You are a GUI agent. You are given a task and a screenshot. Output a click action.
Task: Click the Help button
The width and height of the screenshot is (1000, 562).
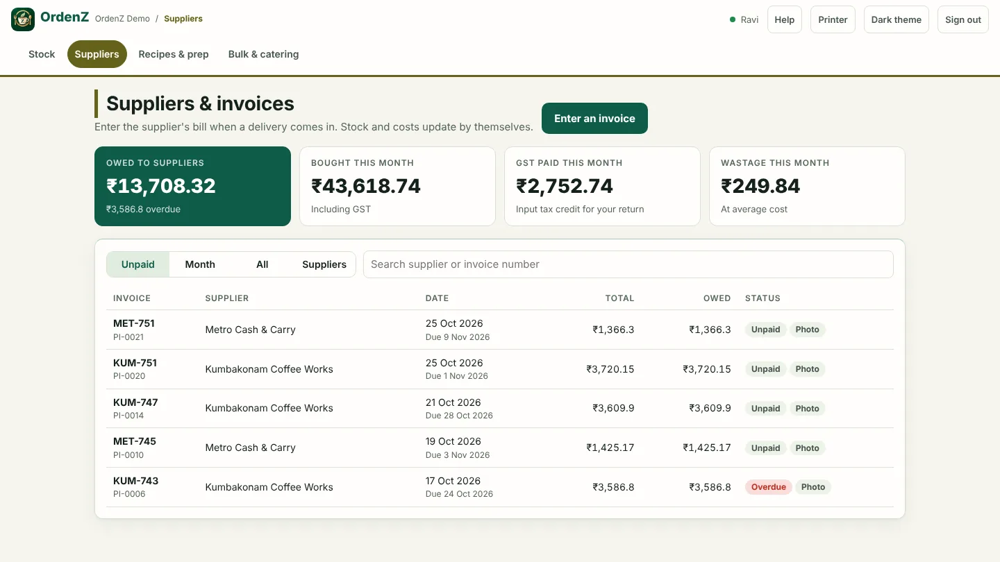785,19
